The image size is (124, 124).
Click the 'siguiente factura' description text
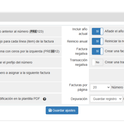click(x=25, y=73)
